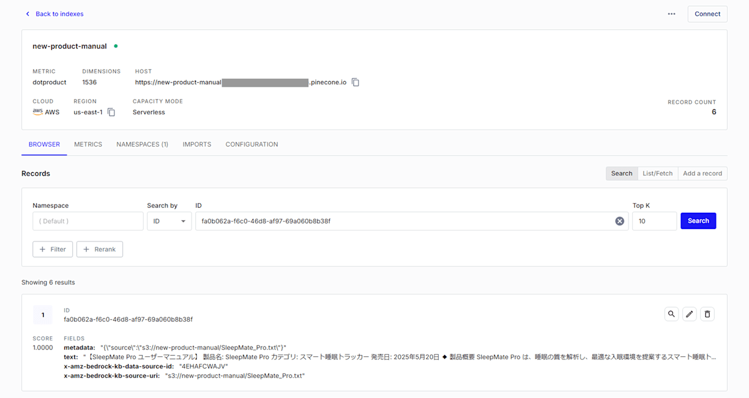Run query with blue Search button
The width and height of the screenshot is (749, 398).
698,221
